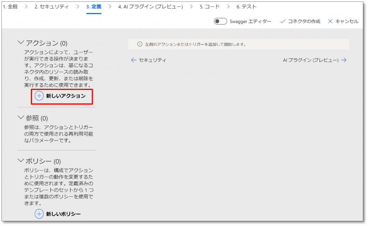Open the 6. テスト step tab
Viewport: 368px width, 226px height.
(x=247, y=6)
